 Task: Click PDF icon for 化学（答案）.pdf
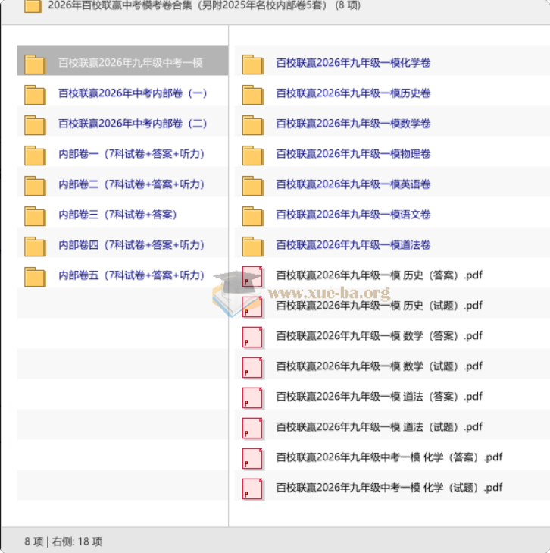coord(252,458)
